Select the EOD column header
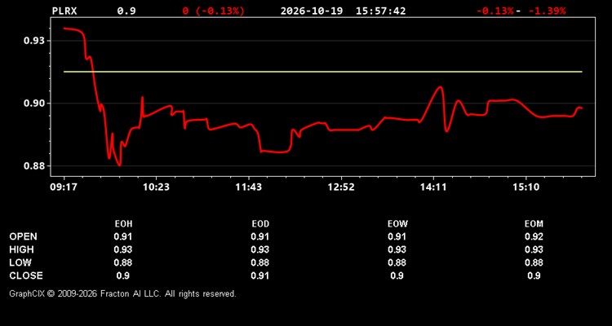 260,224
